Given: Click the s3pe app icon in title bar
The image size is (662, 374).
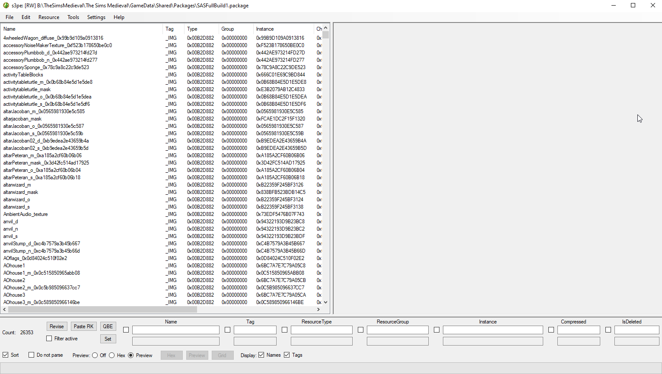Looking at the screenshot, I should point(6,6).
